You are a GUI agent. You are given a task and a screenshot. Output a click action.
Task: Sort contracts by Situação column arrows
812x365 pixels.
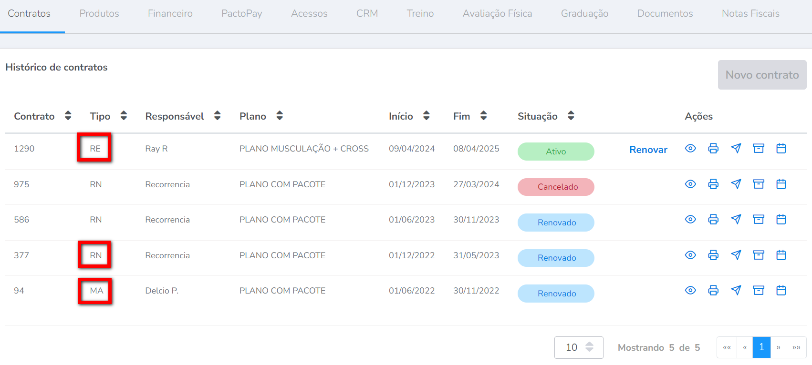click(571, 116)
